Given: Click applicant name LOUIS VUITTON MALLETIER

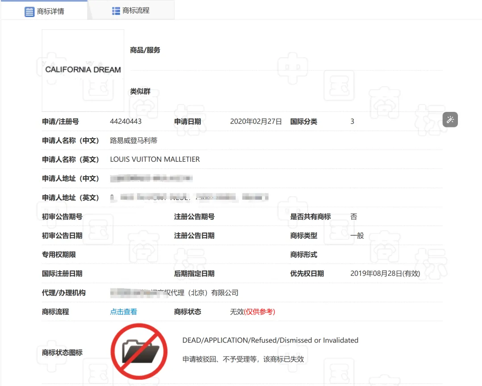Looking at the screenshot, I should [155, 160].
